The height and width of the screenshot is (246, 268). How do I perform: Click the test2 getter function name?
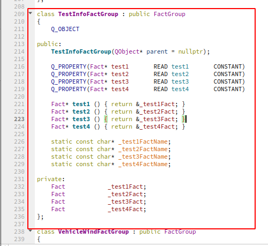[81, 111]
